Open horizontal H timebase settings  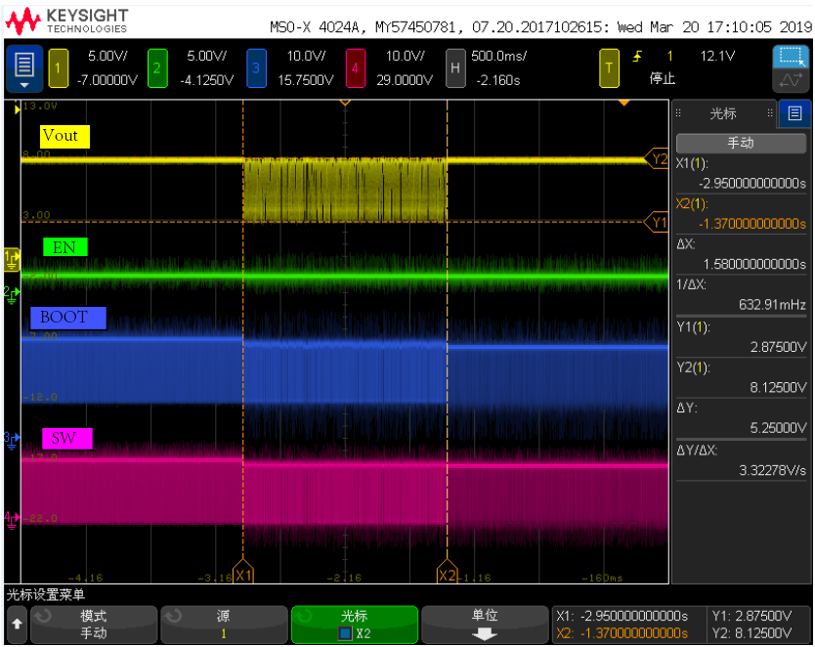point(455,68)
